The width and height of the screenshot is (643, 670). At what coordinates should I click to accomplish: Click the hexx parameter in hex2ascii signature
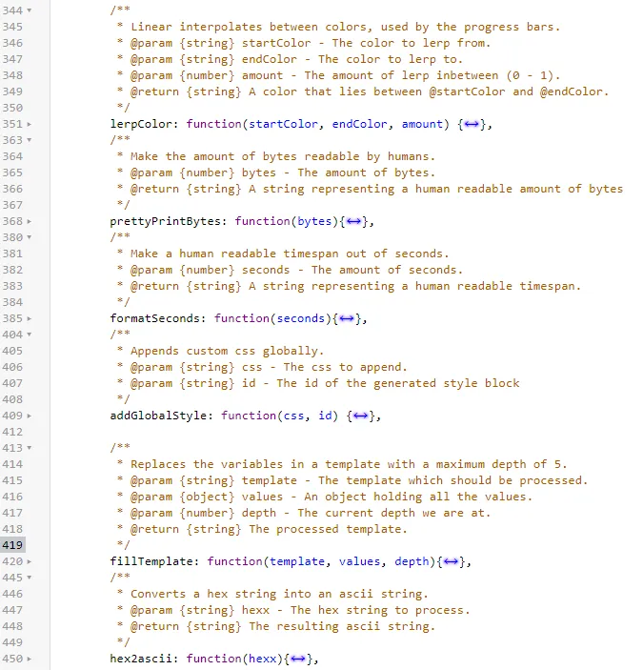[x=263, y=659]
